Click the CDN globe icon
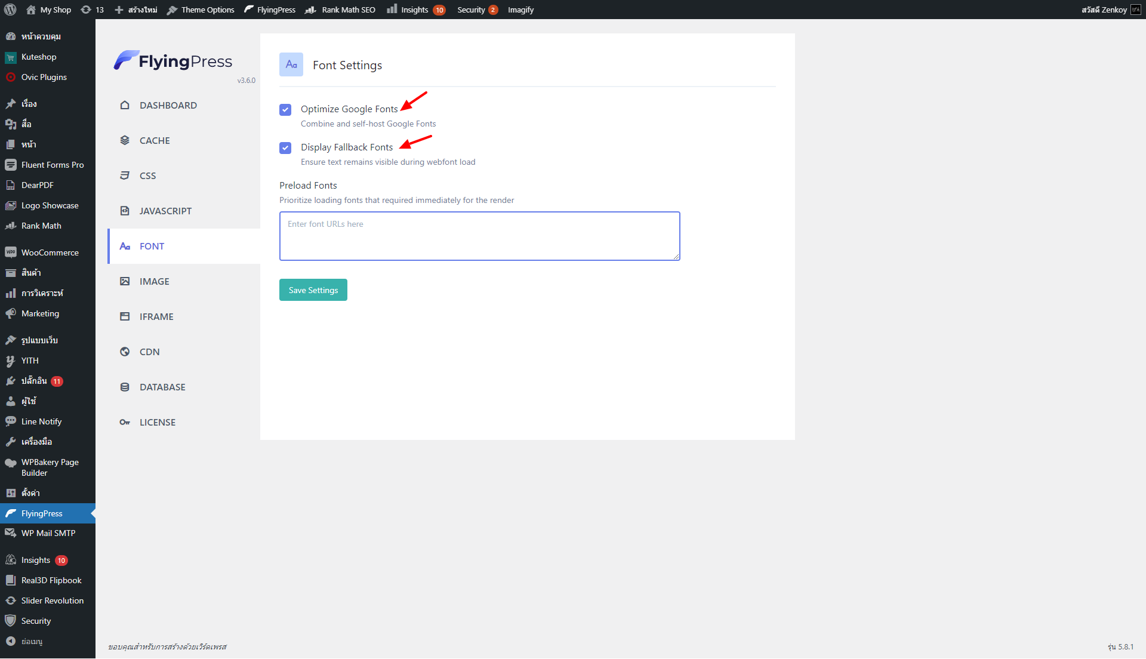The image size is (1146, 659). pos(125,352)
